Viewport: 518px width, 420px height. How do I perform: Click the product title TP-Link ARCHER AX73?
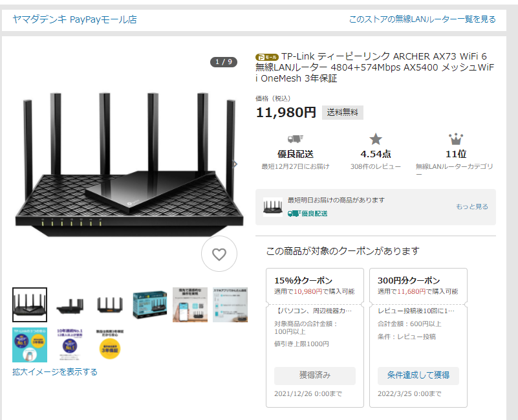[x=374, y=67]
